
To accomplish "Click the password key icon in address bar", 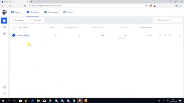I will (x=146, y=6).
